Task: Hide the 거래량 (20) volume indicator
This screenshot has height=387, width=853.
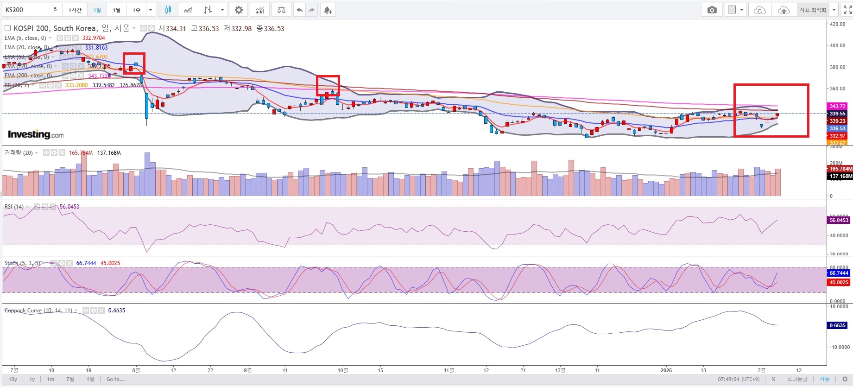Action: [x=46, y=152]
